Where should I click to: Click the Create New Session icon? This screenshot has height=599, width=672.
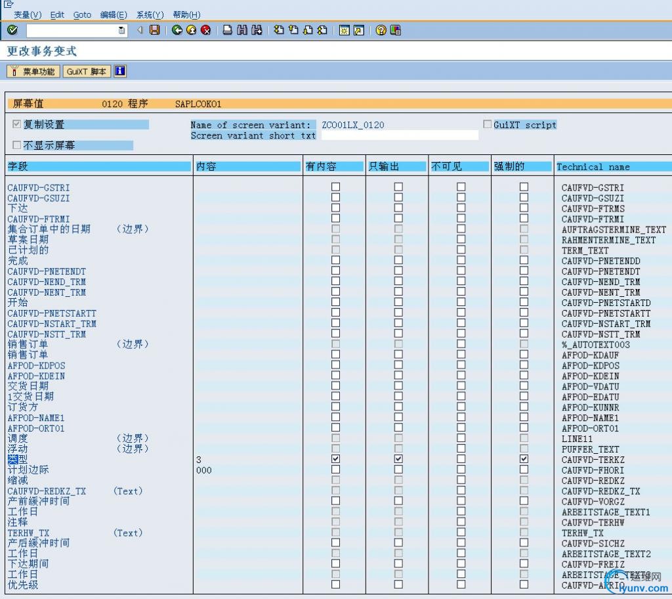click(x=344, y=30)
